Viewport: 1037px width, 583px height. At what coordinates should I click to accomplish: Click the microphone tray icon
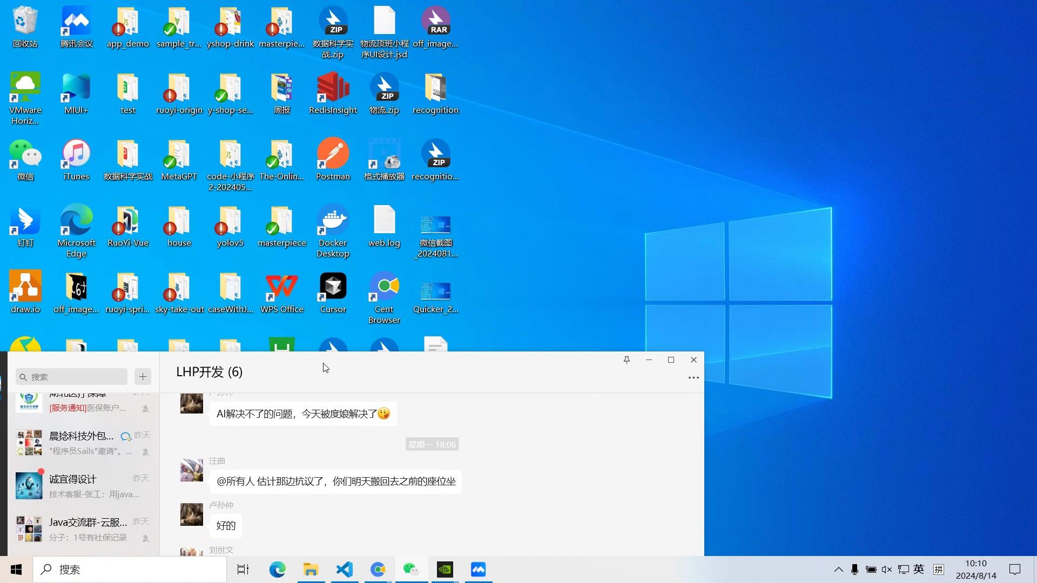pos(854,570)
